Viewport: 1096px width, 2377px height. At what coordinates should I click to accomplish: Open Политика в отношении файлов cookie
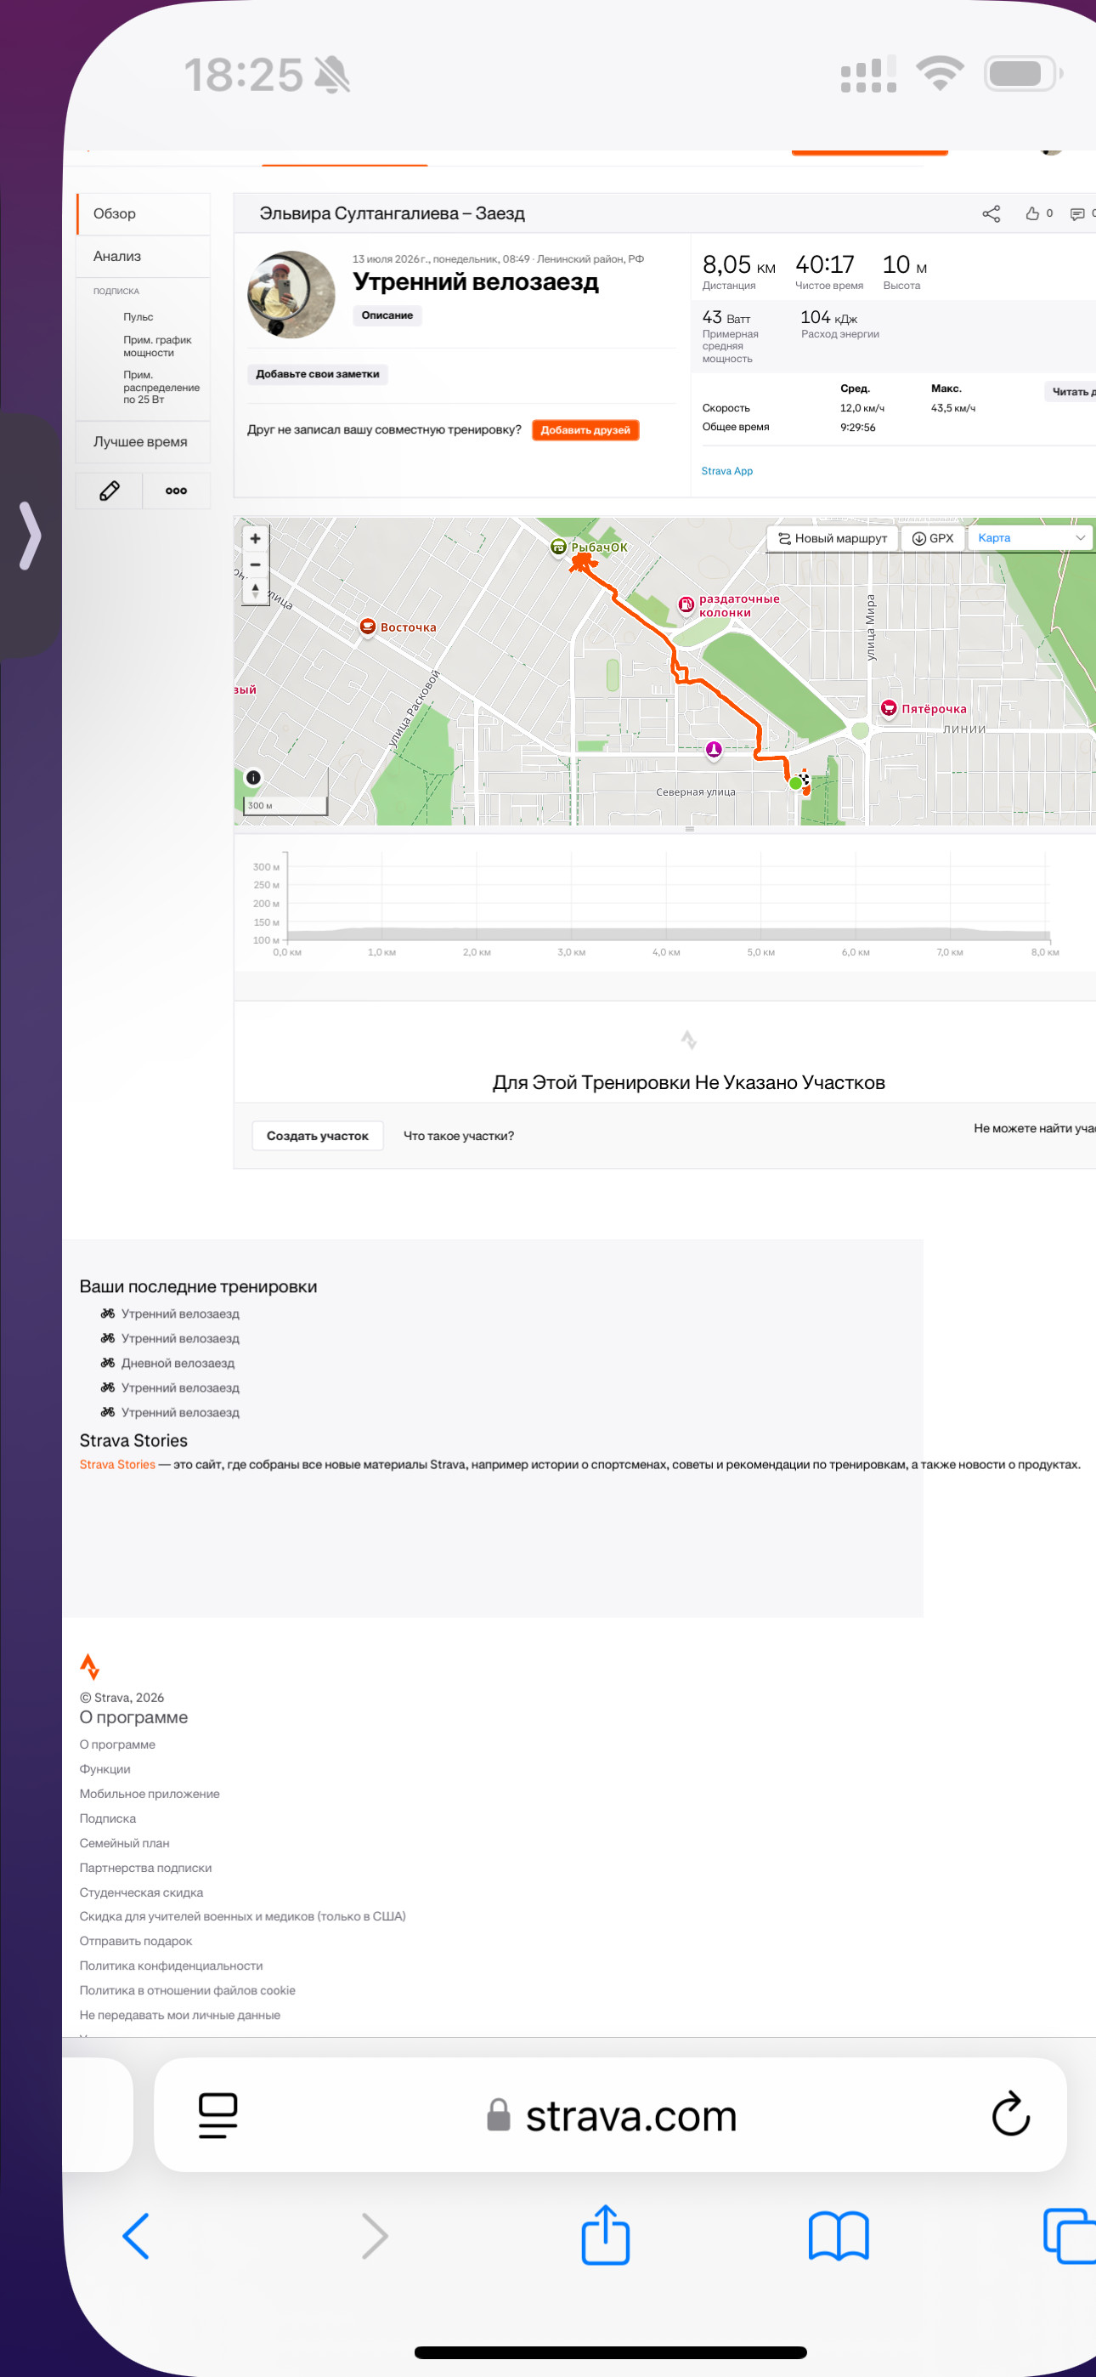(x=187, y=1990)
